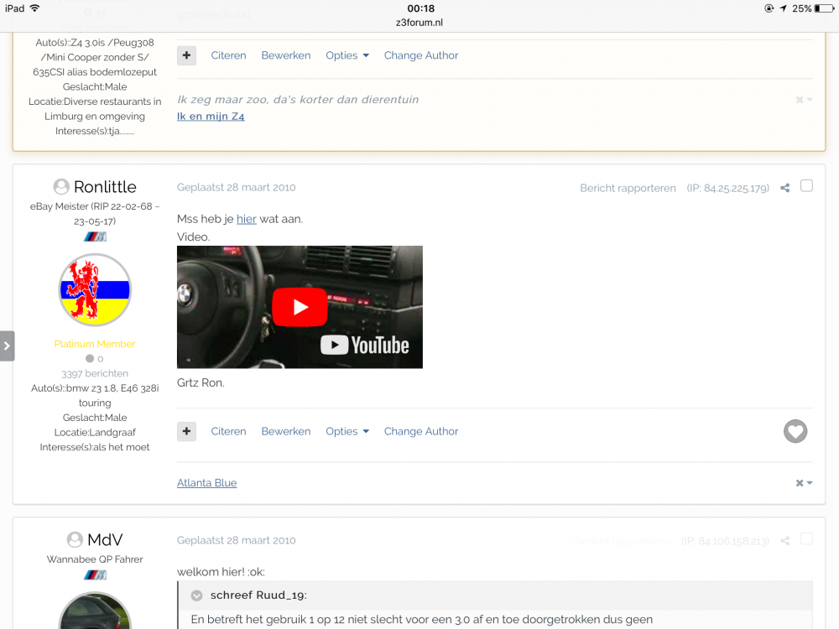Click 'Locatie:Landgraaf' in Ronlittle's profile

pos(95,432)
